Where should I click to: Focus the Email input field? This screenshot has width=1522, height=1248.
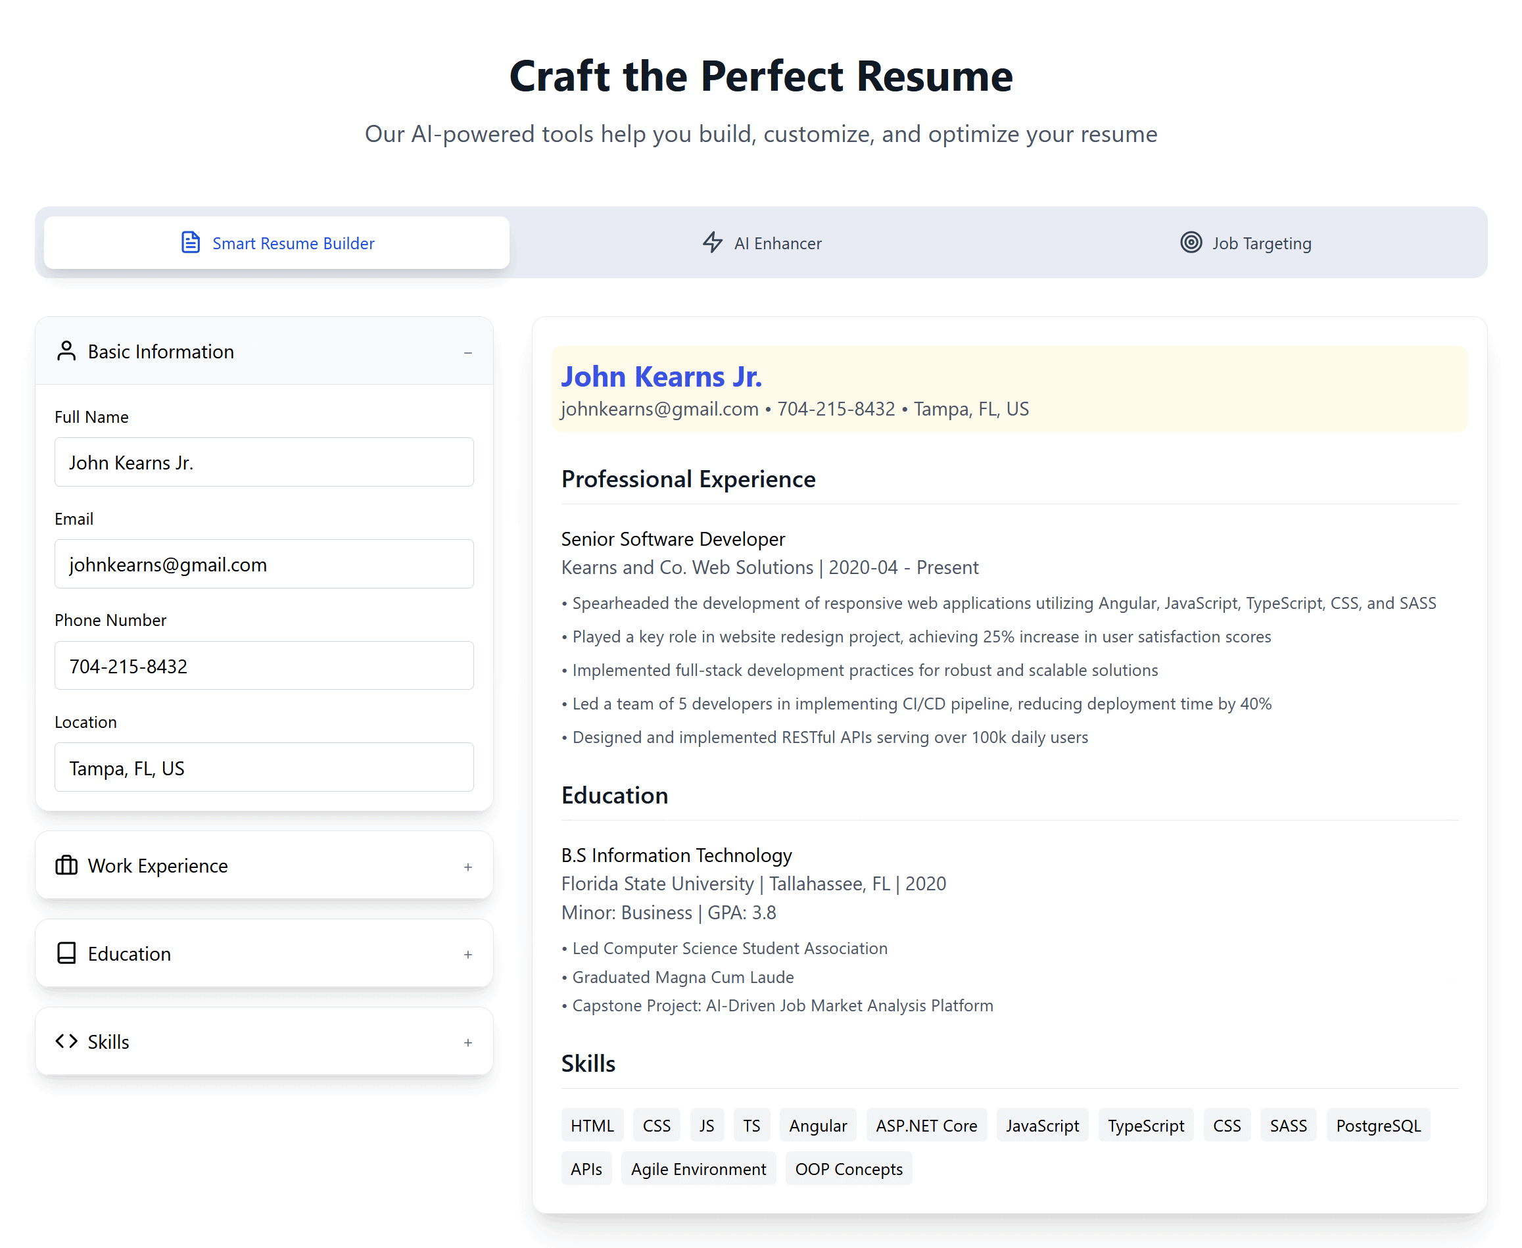tap(264, 564)
